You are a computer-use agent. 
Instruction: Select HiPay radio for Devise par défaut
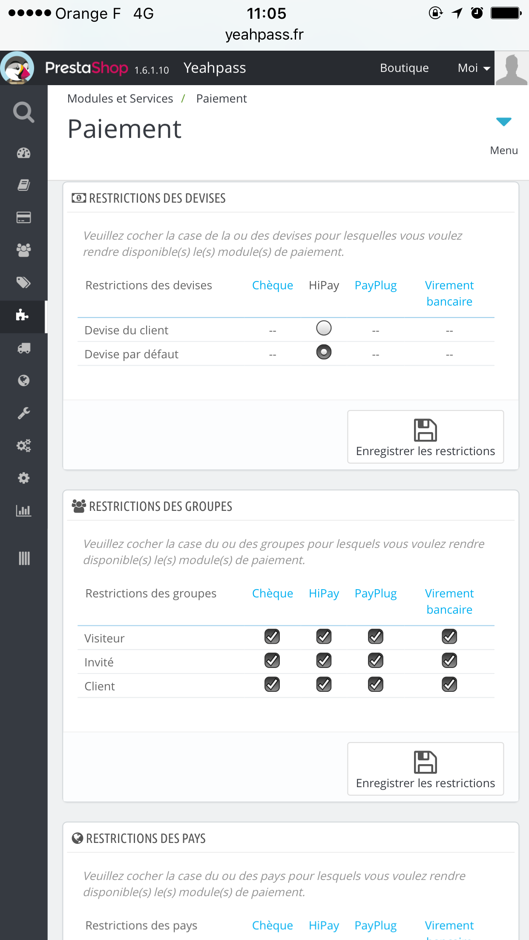point(324,352)
